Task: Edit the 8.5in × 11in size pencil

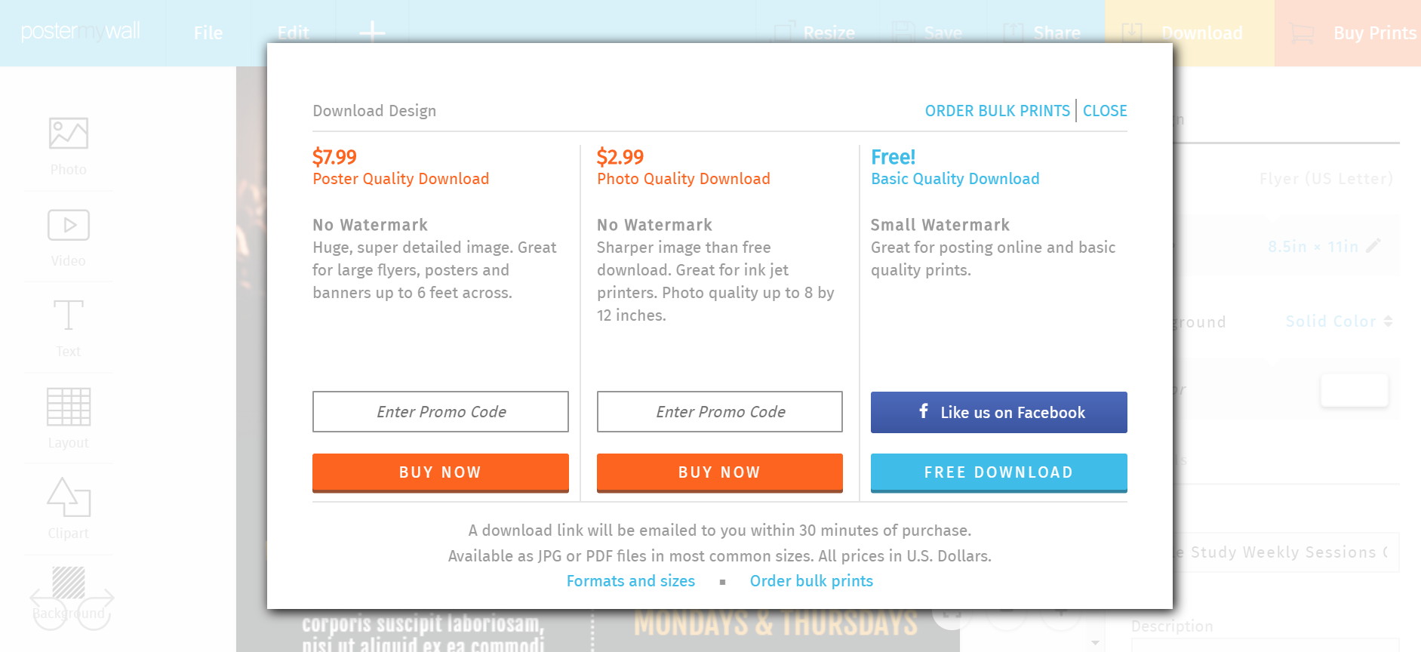Action: 1373,246
